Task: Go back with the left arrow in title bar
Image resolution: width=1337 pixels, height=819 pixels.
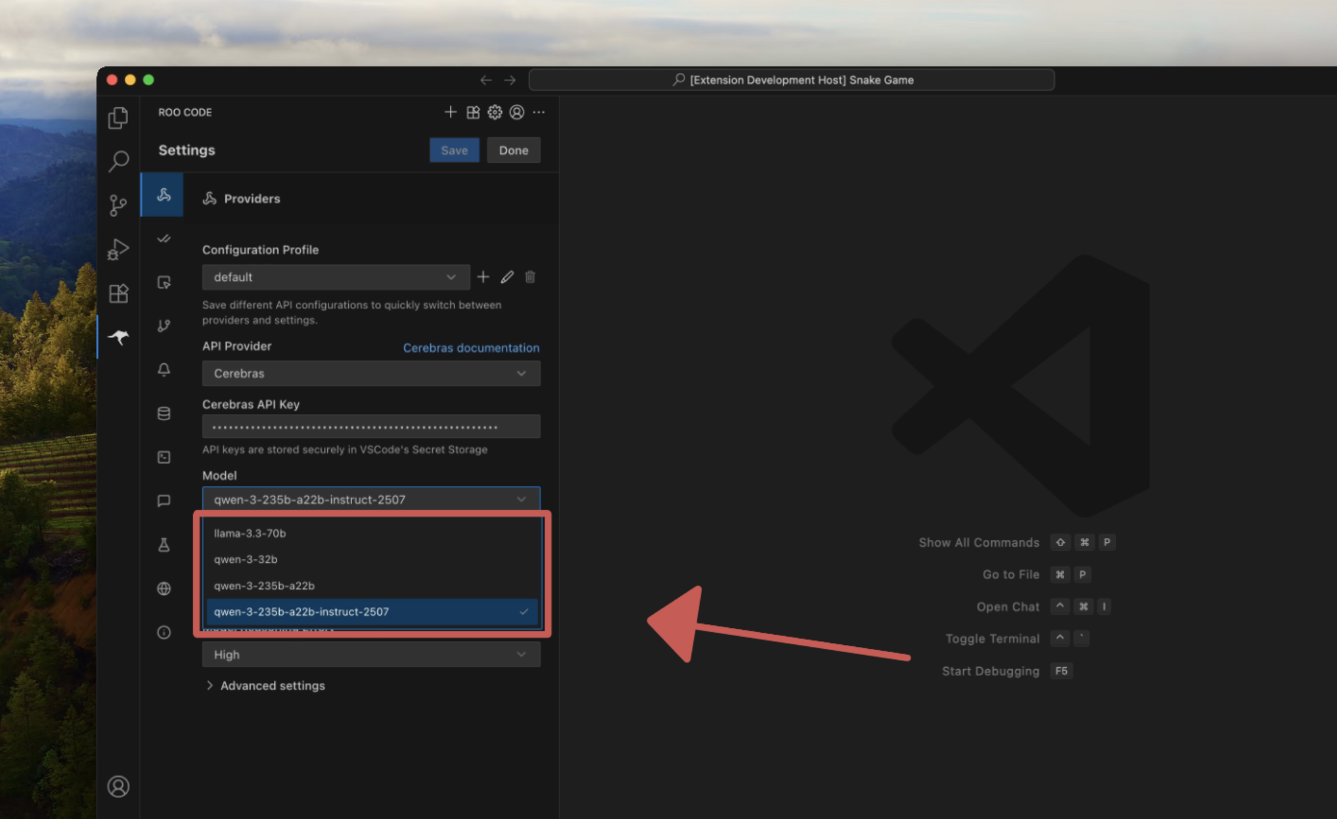Action: [486, 80]
